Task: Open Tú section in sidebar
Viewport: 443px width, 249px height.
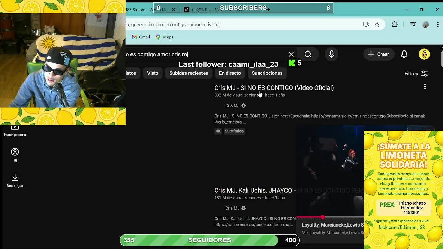Action: click(15, 155)
